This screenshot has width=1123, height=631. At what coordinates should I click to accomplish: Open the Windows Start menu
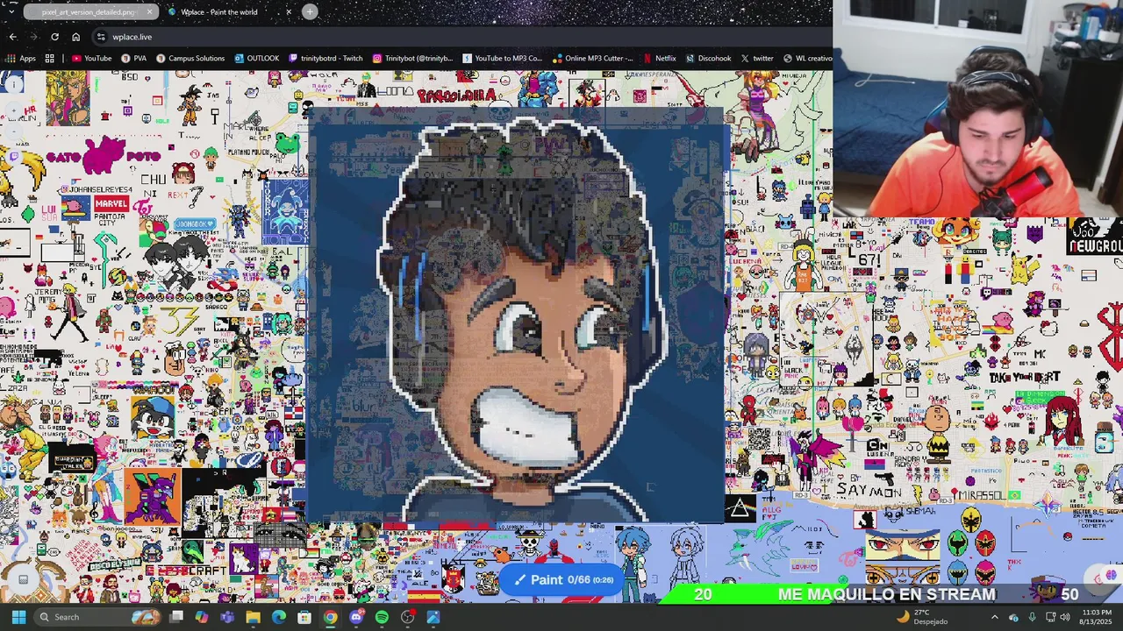18,617
